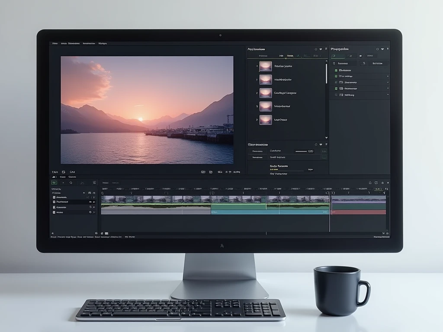
Task: Click the small icon at the bottom-left under the video preview
Action: coord(63,172)
